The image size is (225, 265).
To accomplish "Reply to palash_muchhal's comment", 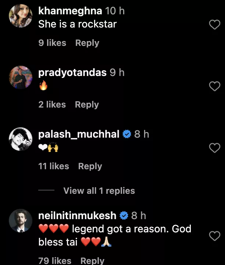I will coord(90,166).
